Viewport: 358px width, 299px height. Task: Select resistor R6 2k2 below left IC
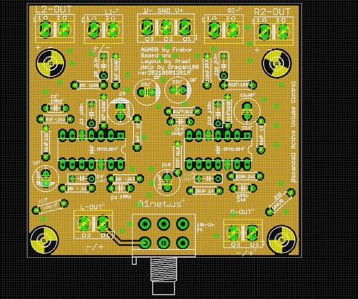click(x=125, y=179)
